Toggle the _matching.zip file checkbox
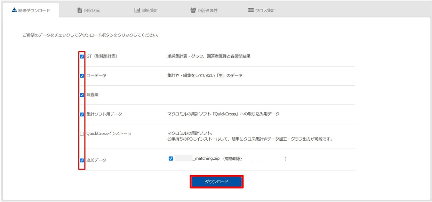Image resolution: width=432 pixels, height=202 pixels. (x=171, y=159)
